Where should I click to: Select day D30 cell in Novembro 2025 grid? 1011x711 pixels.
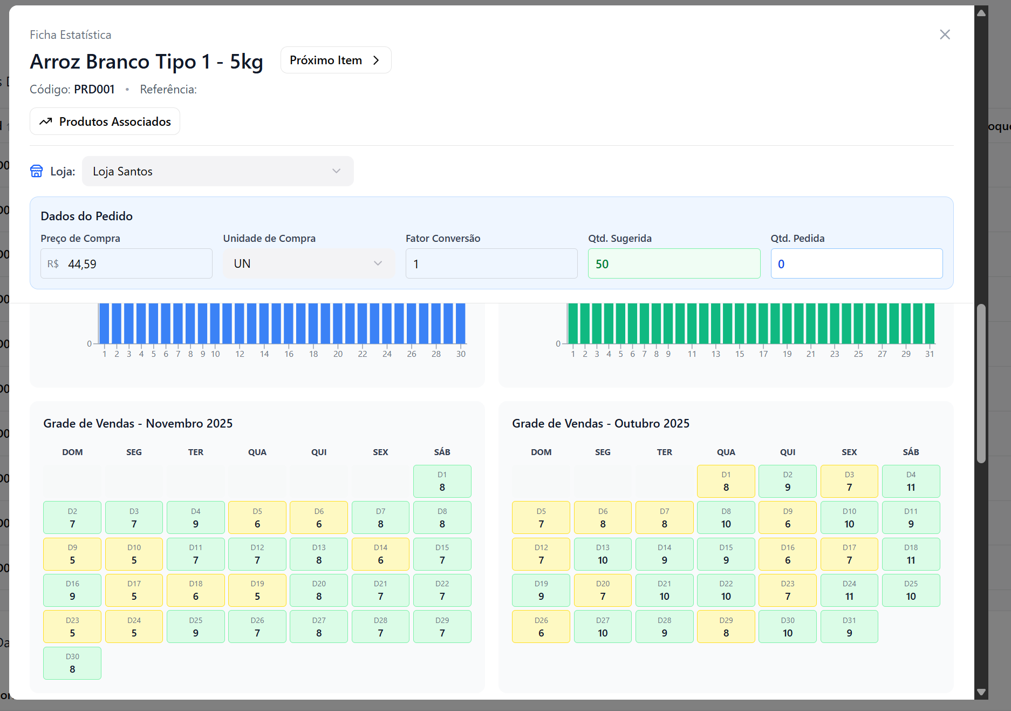coord(72,663)
